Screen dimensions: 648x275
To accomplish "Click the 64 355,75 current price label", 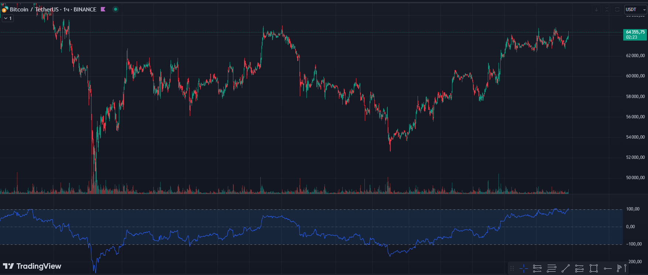I will pos(635,35).
